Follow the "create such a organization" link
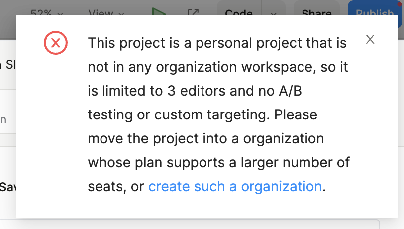This screenshot has height=229, width=404. coord(235,187)
